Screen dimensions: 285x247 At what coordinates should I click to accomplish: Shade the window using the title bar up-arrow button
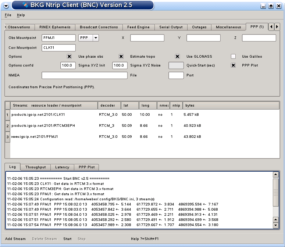pyautogui.click(x=271, y=6)
